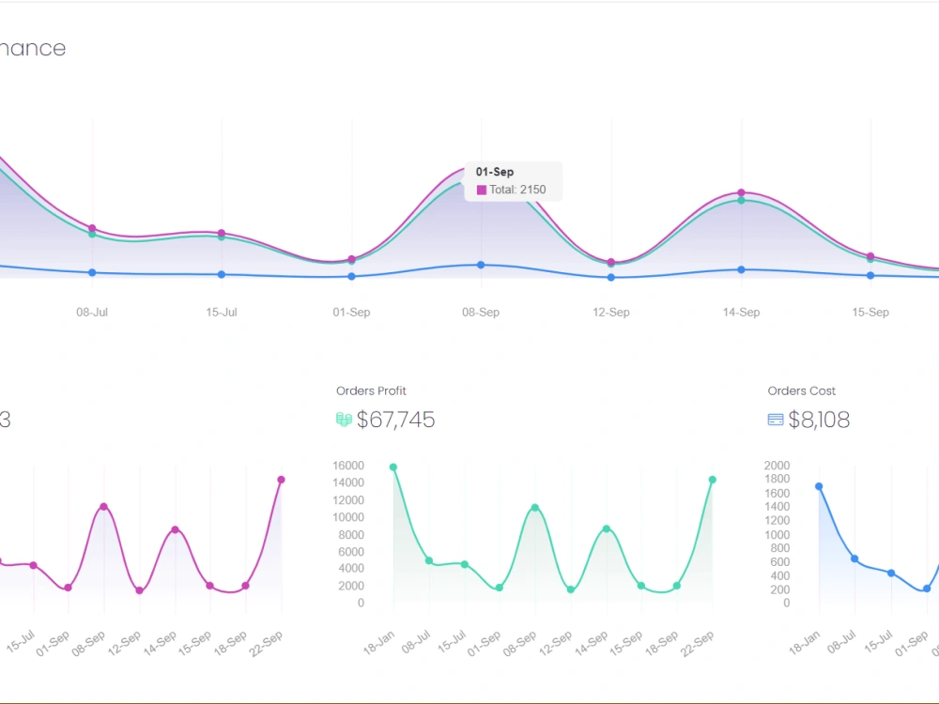Click Orders Profit chart's 14-Sep data point
The image size is (939, 704).
coord(606,528)
